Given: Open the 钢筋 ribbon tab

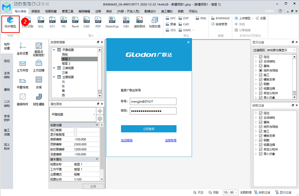Looking at the screenshot, I should pos(180,11).
